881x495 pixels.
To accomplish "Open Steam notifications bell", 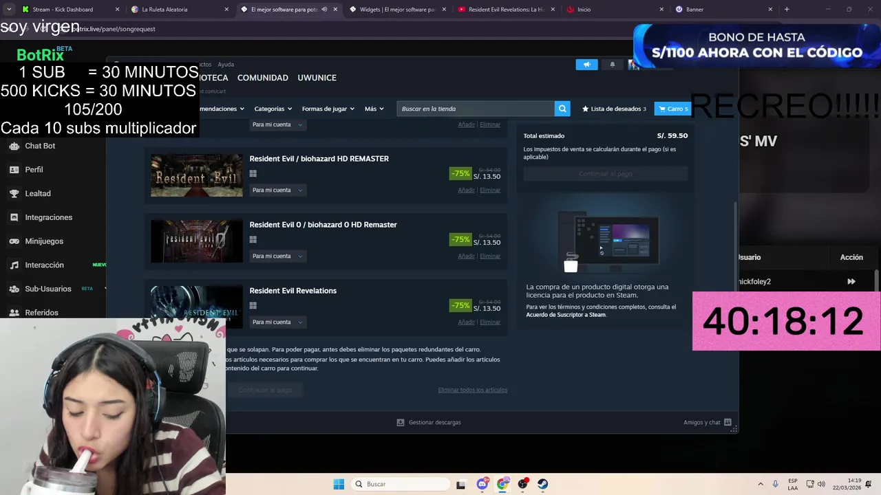I will click(x=613, y=64).
